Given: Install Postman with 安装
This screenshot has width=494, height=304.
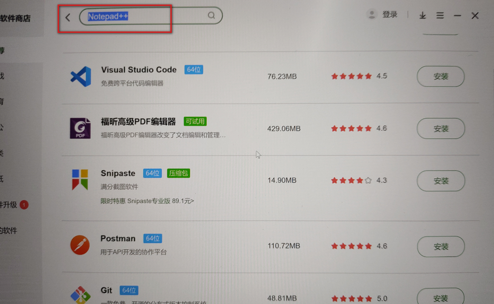Looking at the screenshot, I should tap(441, 247).
